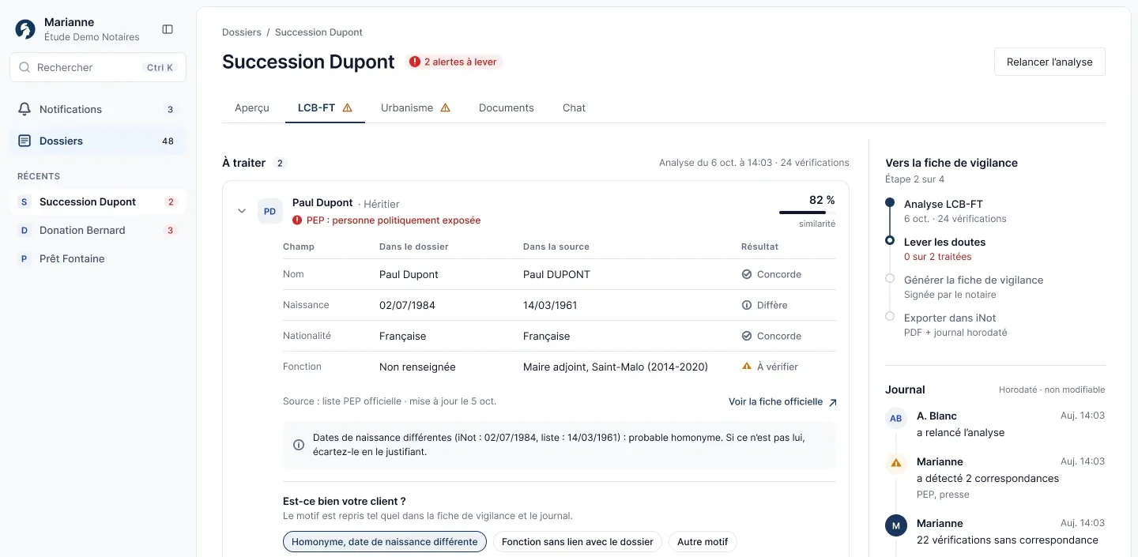Image resolution: width=1138 pixels, height=557 pixels.
Task: Click the Dossiers list icon
Action: [24, 141]
